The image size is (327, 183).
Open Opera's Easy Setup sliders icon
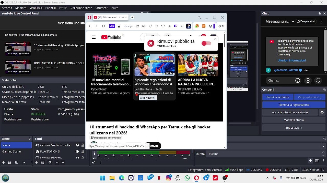[182, 26]
